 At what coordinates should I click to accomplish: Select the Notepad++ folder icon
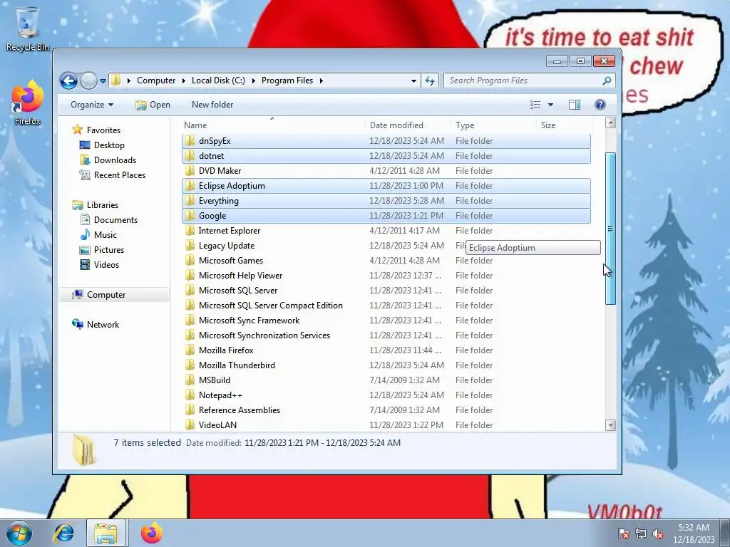click(x=190, y=395)
